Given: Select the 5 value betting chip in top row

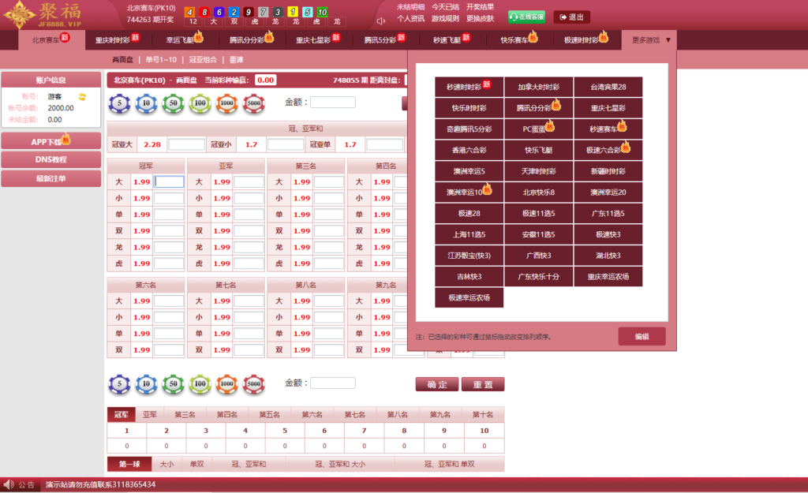Looking at the screenshot, I should point(120,103).
